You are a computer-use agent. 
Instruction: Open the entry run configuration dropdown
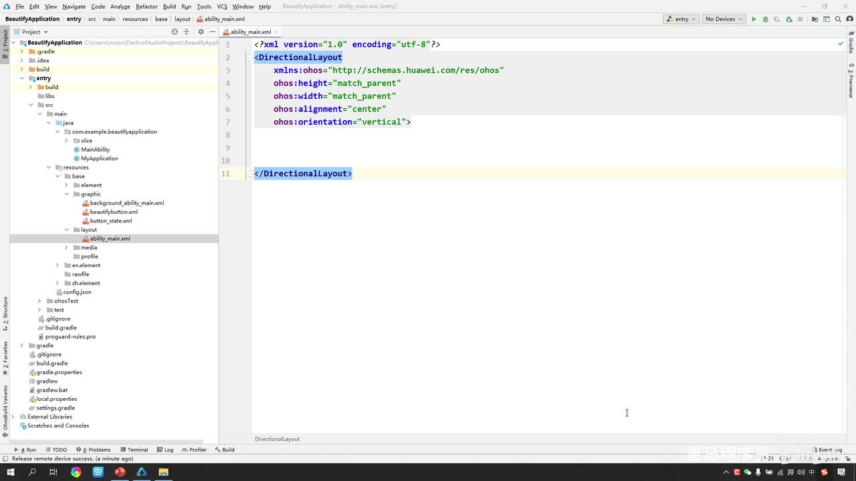681,19
